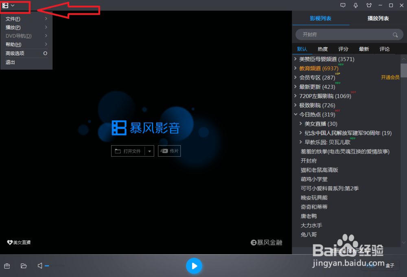
Task: Click the open folder icon in bottom bar
Action: click(24, 266)
